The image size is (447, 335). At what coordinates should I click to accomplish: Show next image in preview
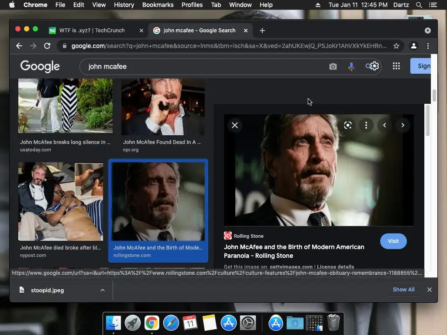[403, 125]
